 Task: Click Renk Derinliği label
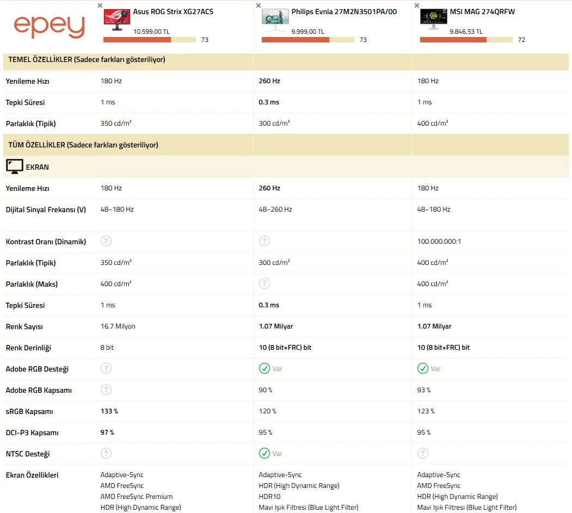(28, 348)
